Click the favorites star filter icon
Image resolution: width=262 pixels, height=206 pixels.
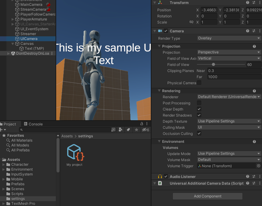(x=136, y=129)
